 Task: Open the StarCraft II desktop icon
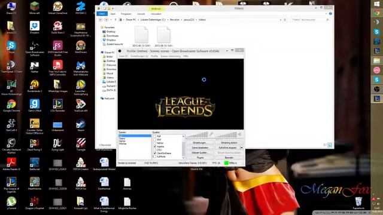(11, 124)
